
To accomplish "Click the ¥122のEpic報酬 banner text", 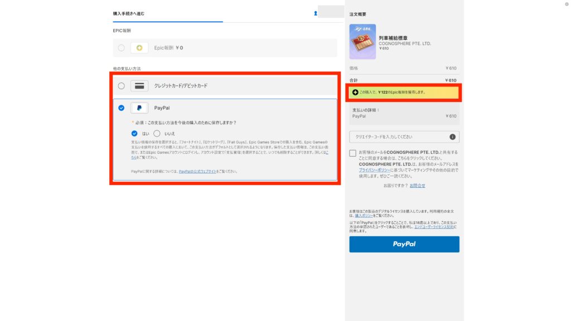I will pos(393,93).
